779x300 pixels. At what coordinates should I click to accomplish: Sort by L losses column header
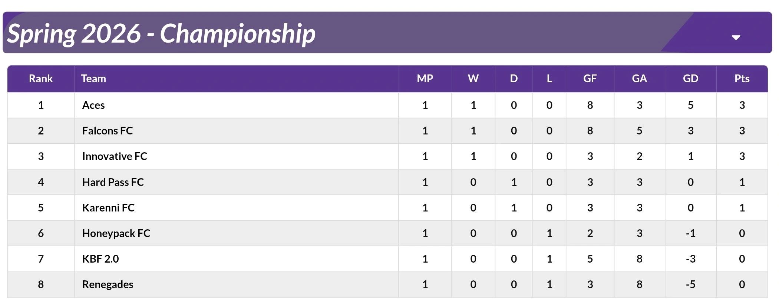pyautogui.click(x=549, y=79)
